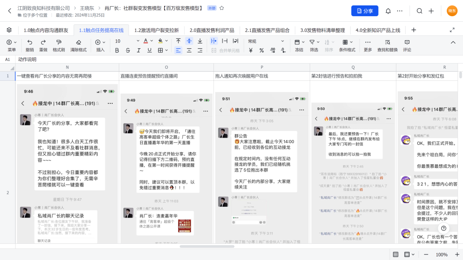This screenshot has width=463, height=260.
Task: Open the user avatar menu
Action: pos(452,11)
